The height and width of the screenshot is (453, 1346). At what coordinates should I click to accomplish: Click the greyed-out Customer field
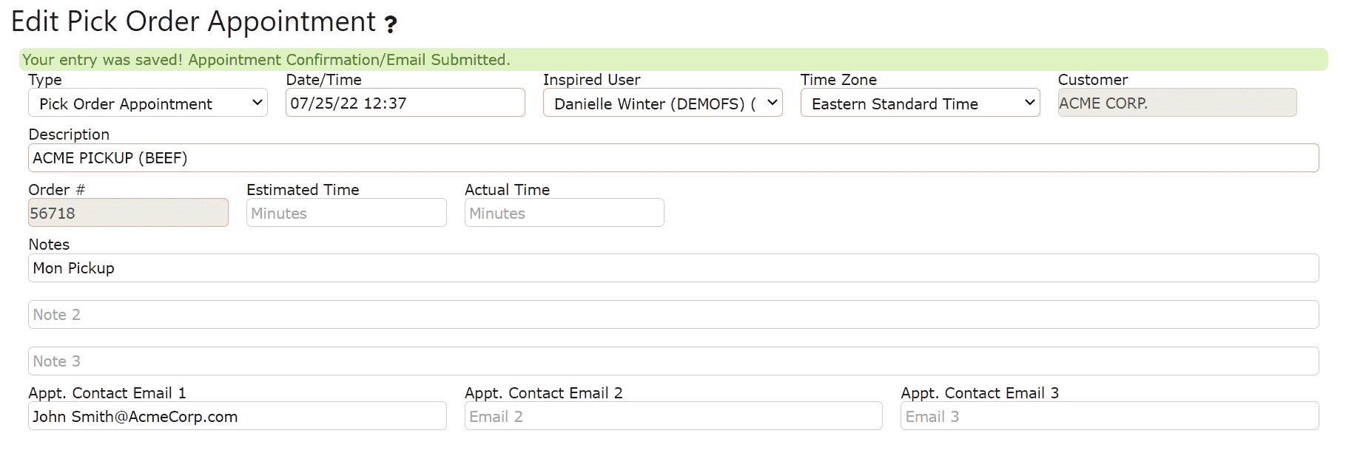1177,103
